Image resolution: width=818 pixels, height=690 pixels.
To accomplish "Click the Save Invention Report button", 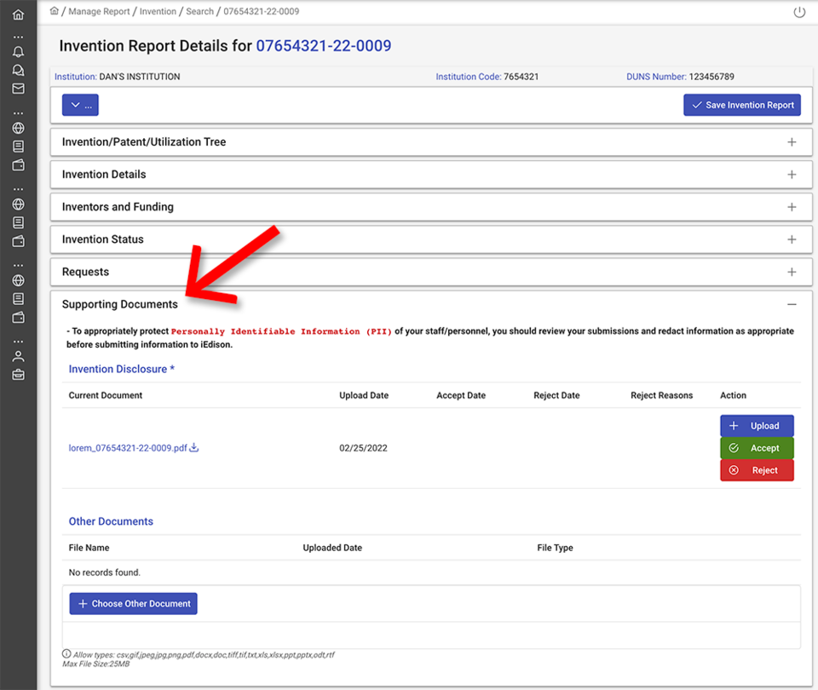I will (741, 105).
